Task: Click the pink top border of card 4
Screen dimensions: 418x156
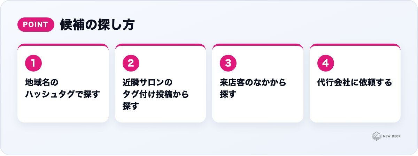Action: (355, 45)
